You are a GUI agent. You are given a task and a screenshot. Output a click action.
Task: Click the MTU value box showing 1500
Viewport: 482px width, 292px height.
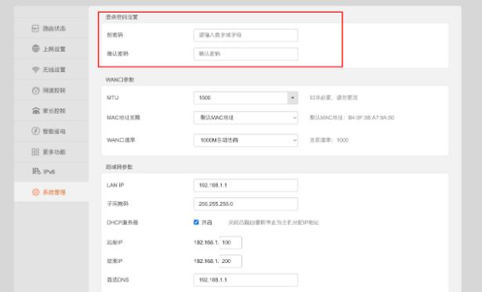pos(241,98)
